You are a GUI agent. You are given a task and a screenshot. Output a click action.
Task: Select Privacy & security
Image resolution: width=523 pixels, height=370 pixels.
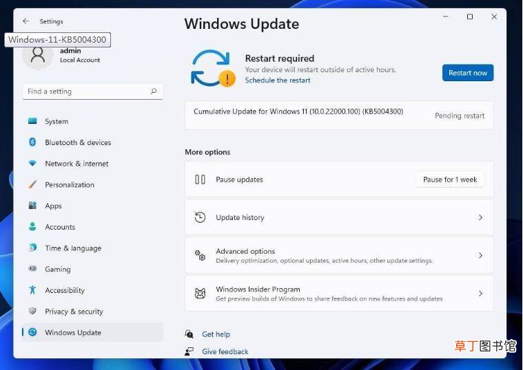93,311
